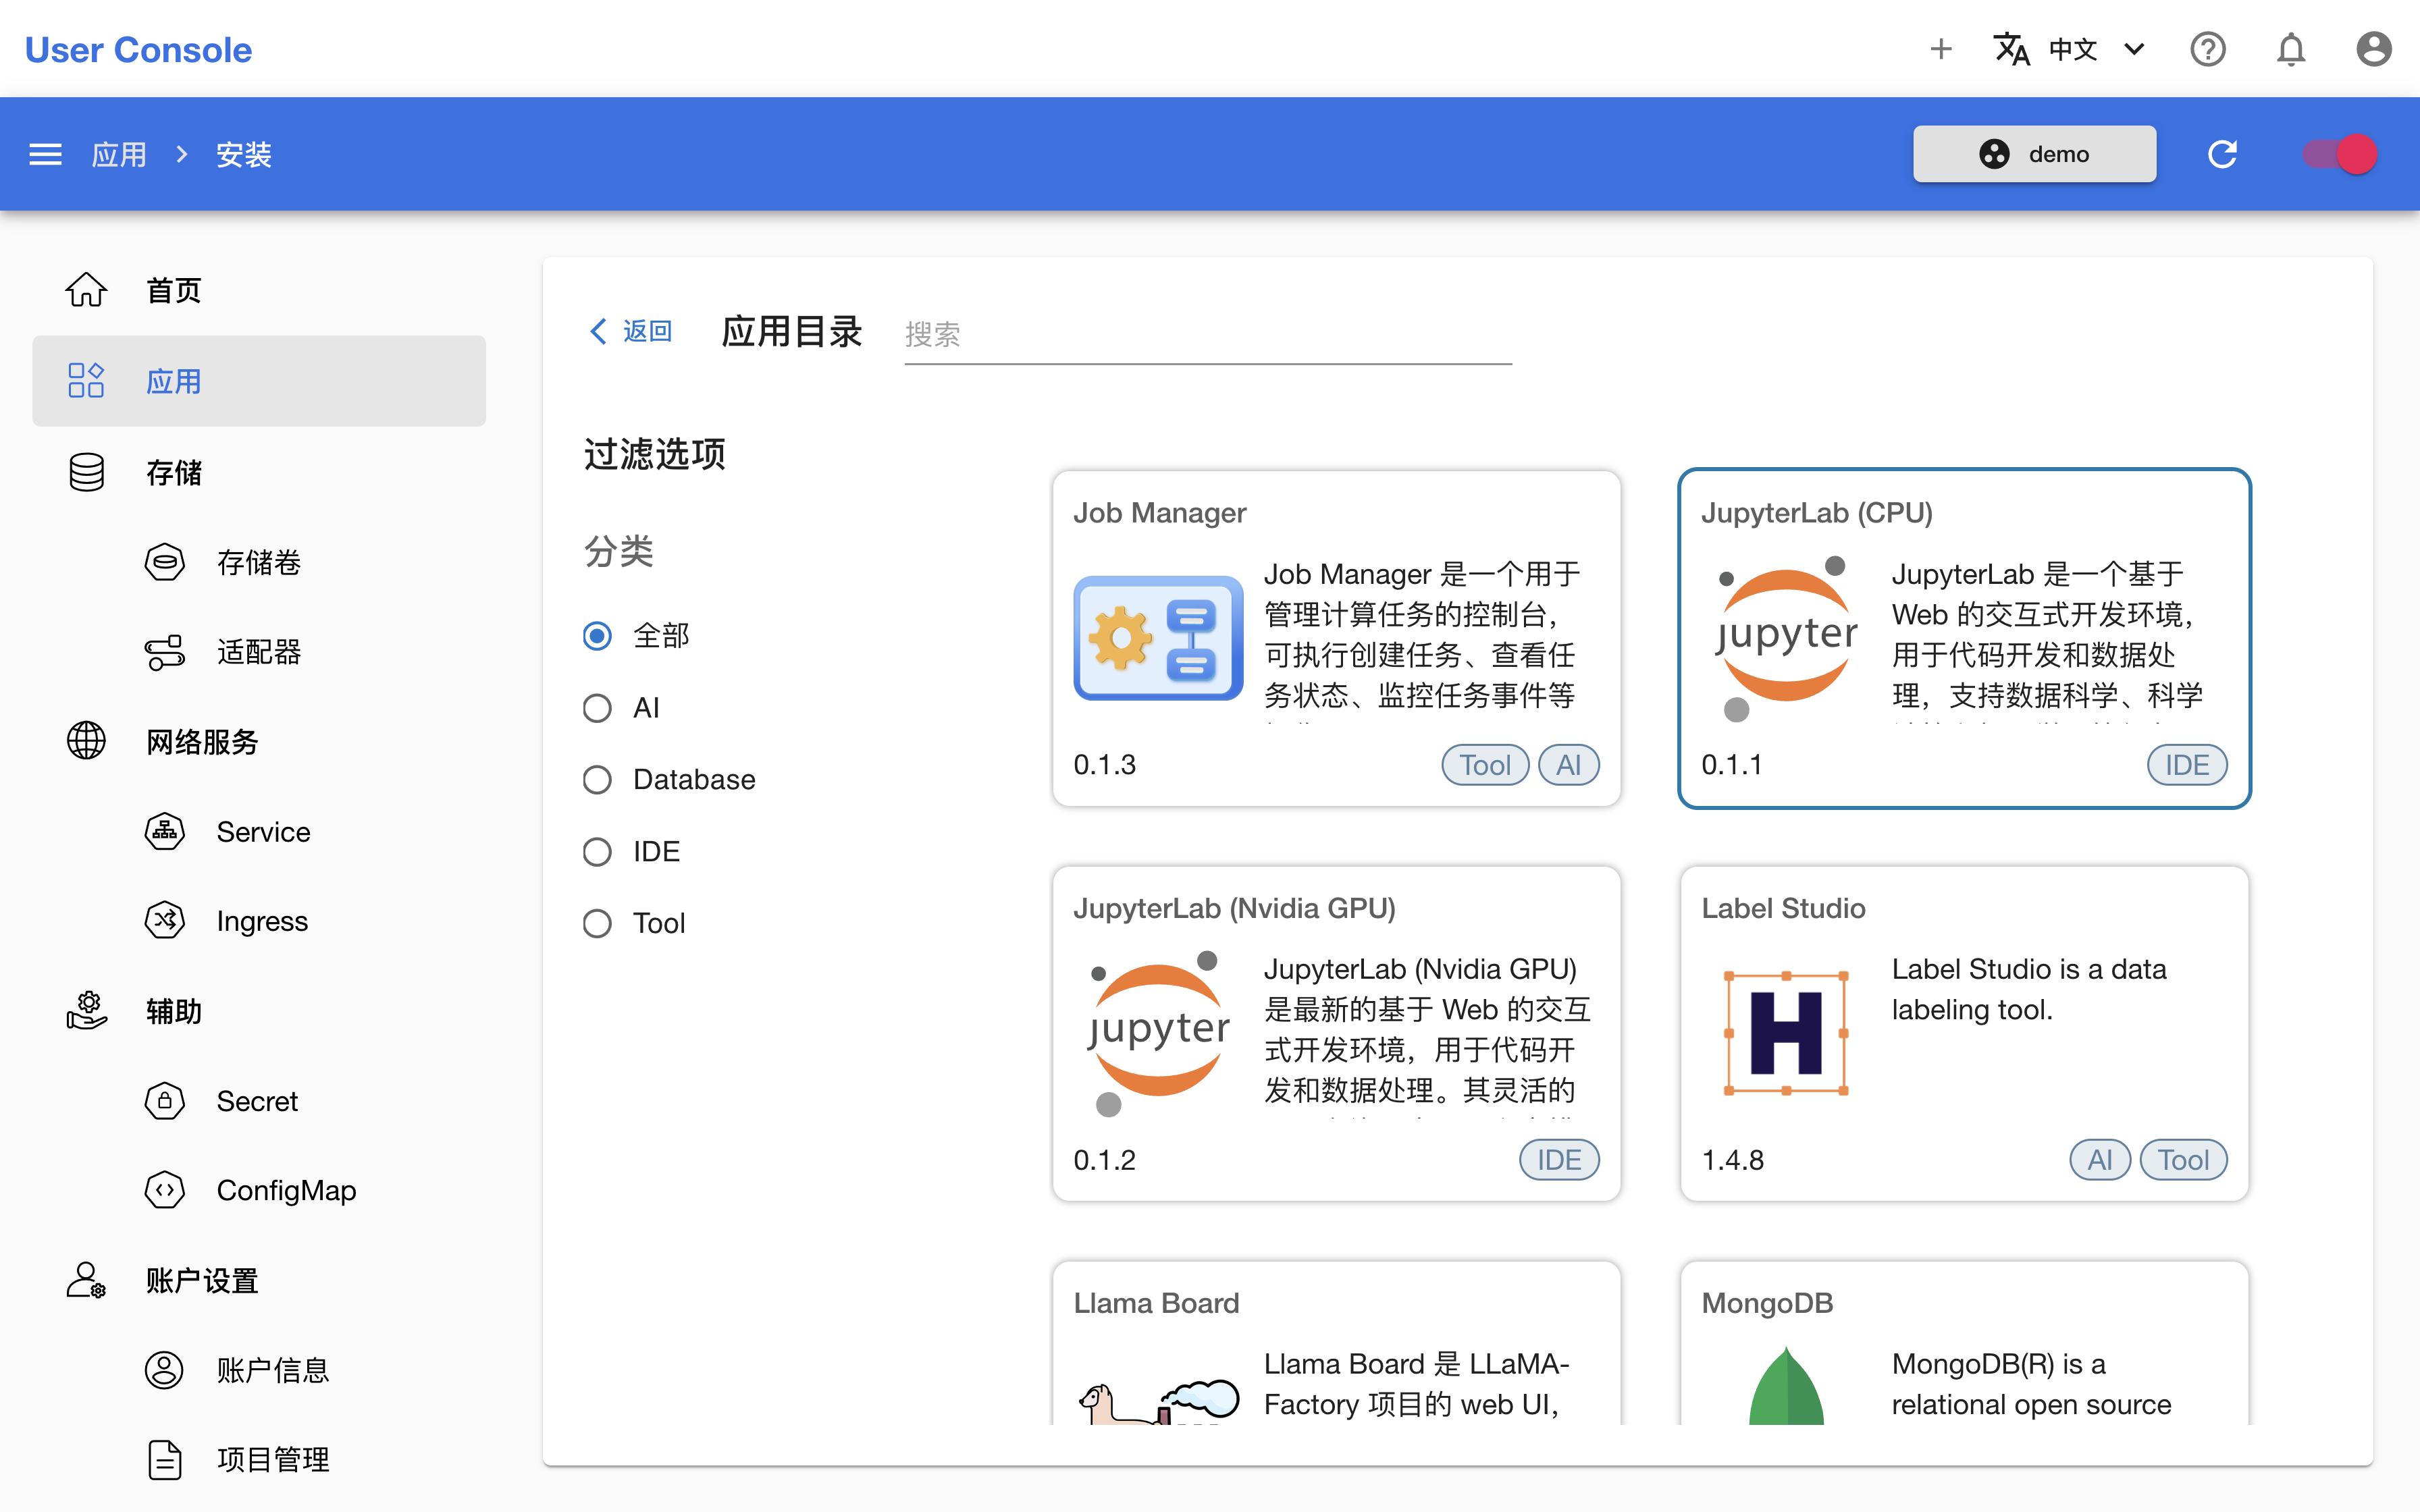Click the Label Studio card title
2420x1512 pixels.
coord(1783,908)
